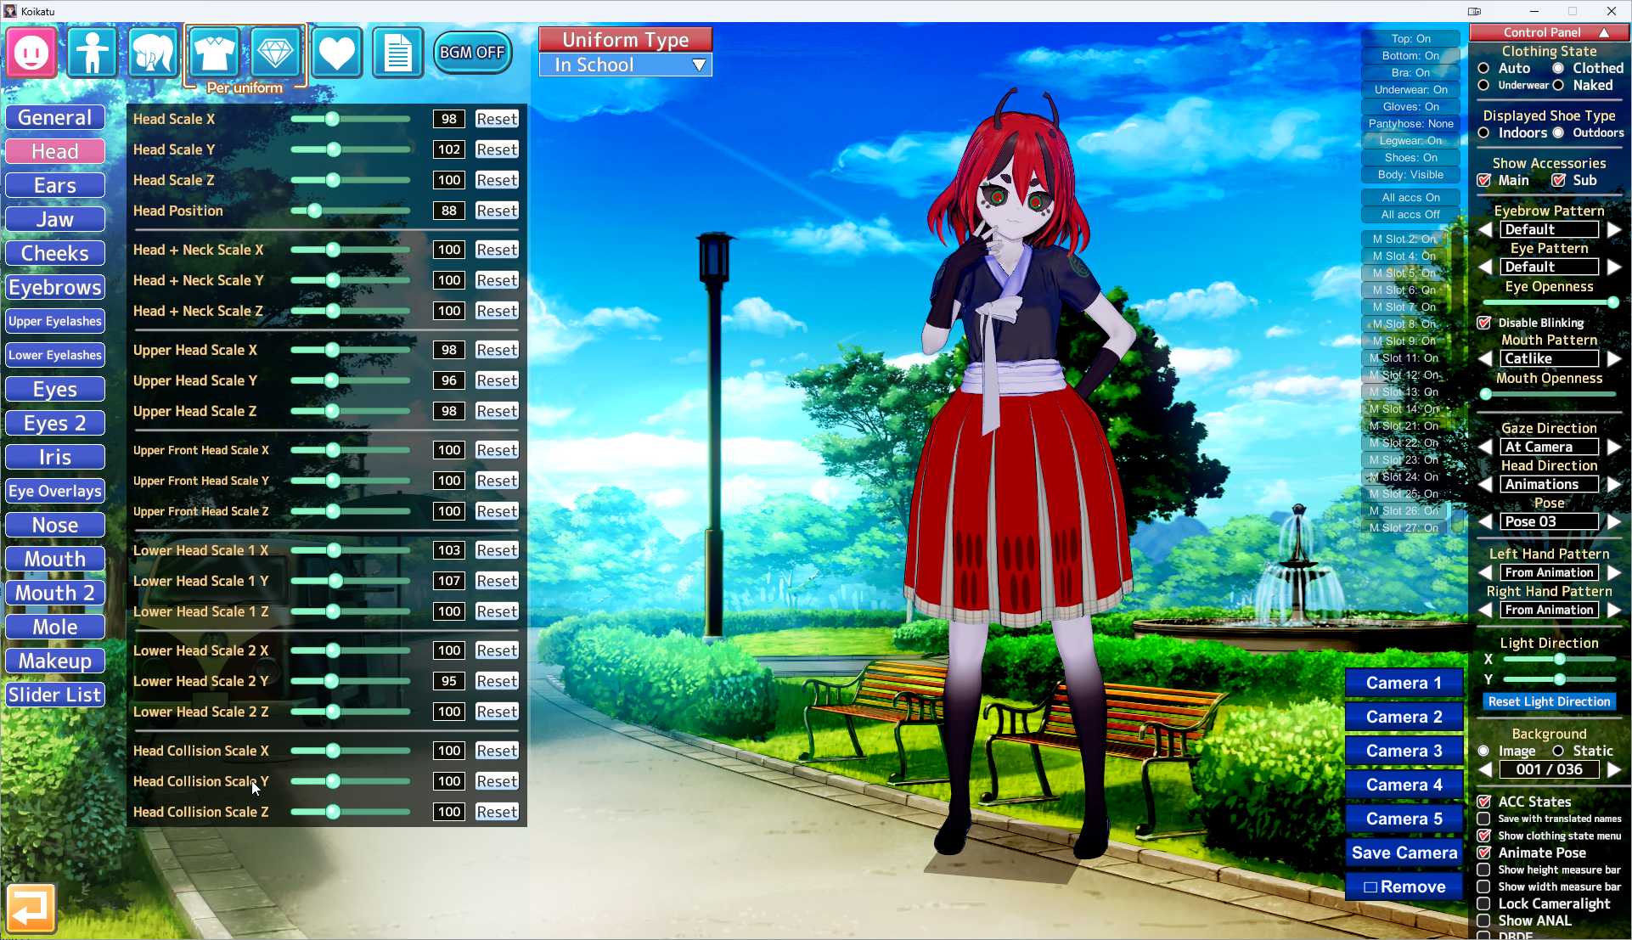Screen dimensions: 1632x940
Task: Open the Pose 03 selector box
Action: (x=1550, y=521)
